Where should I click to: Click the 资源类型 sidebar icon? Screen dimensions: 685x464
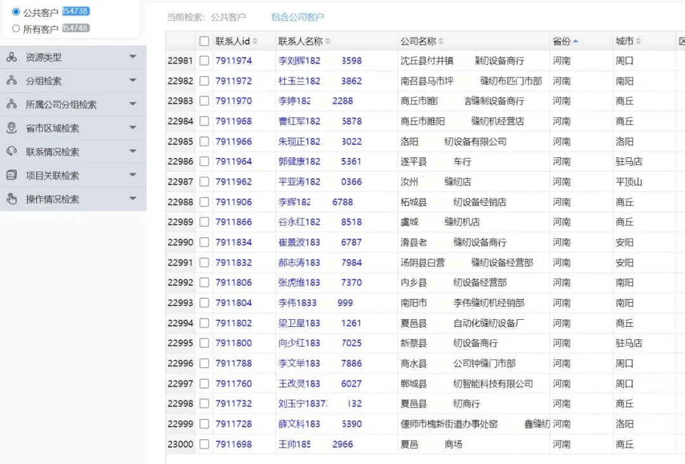click(x=11, y=57)
